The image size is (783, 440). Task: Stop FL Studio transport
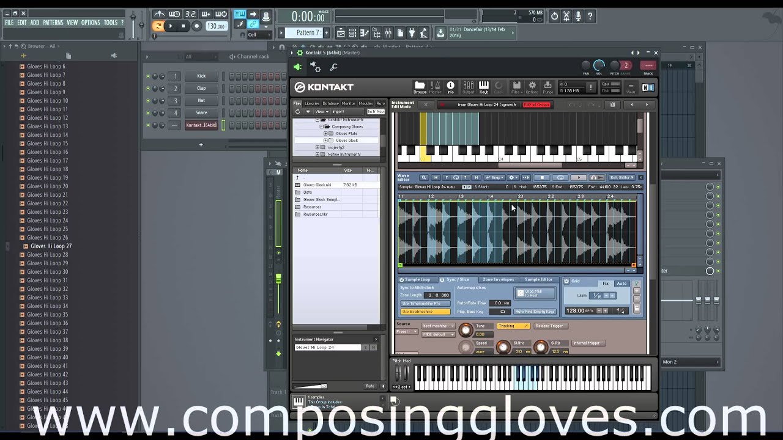coord(183,26)
